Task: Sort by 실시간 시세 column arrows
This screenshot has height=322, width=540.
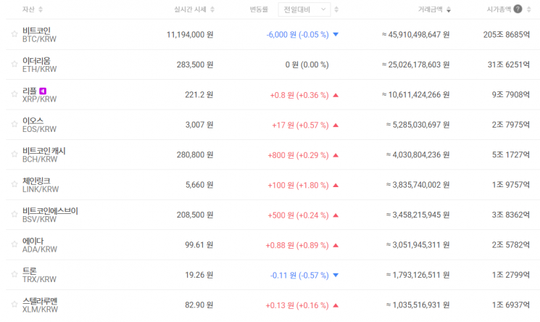Action: tap(212, 9)
